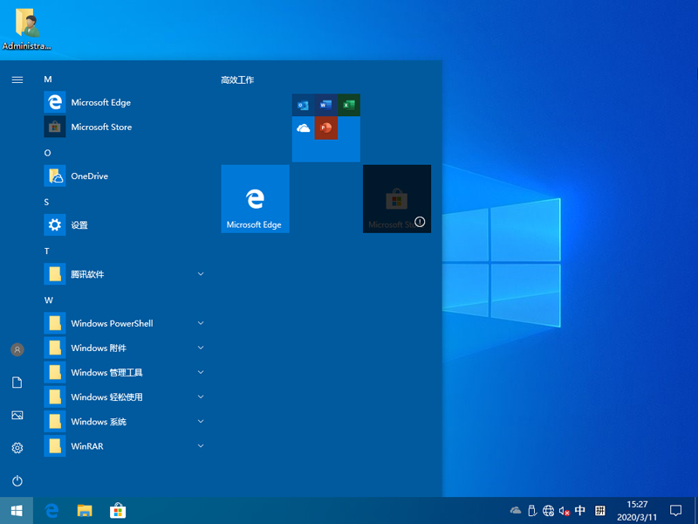Screen dimensions: 698x524
Task: Switch input method via the 中 indicator
Action: tap(580, 511)
